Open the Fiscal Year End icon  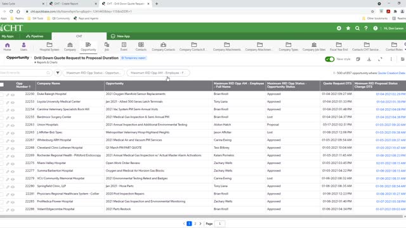pos(339,46)
